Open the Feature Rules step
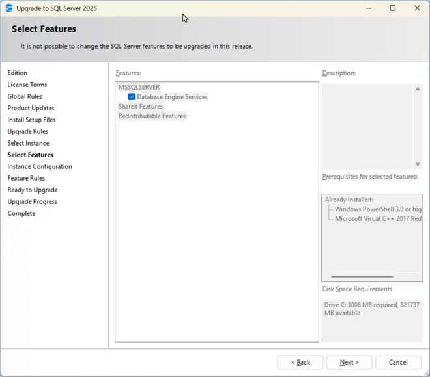 [x=26, y=178]
